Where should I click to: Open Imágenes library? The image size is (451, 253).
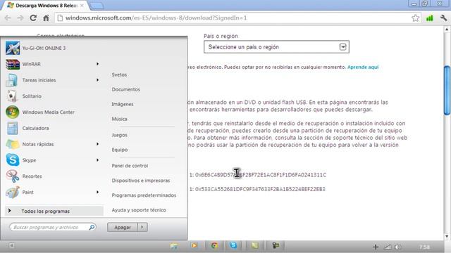point(123,104)
